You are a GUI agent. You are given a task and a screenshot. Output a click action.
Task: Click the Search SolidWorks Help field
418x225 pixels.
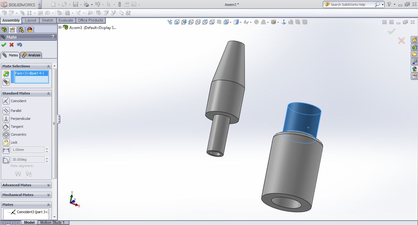(352, 5)
